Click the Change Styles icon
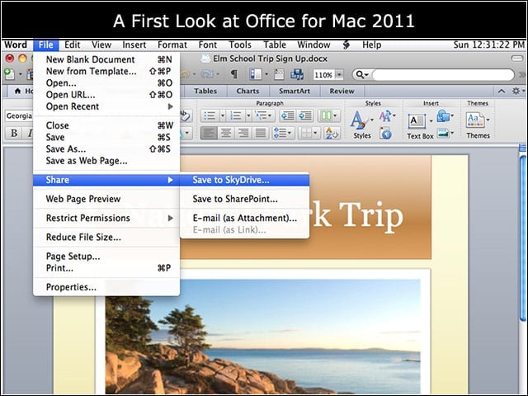Image resolution: width=528 pixels, height=396 pixels. pyautogui.click(x=385, y=116)
